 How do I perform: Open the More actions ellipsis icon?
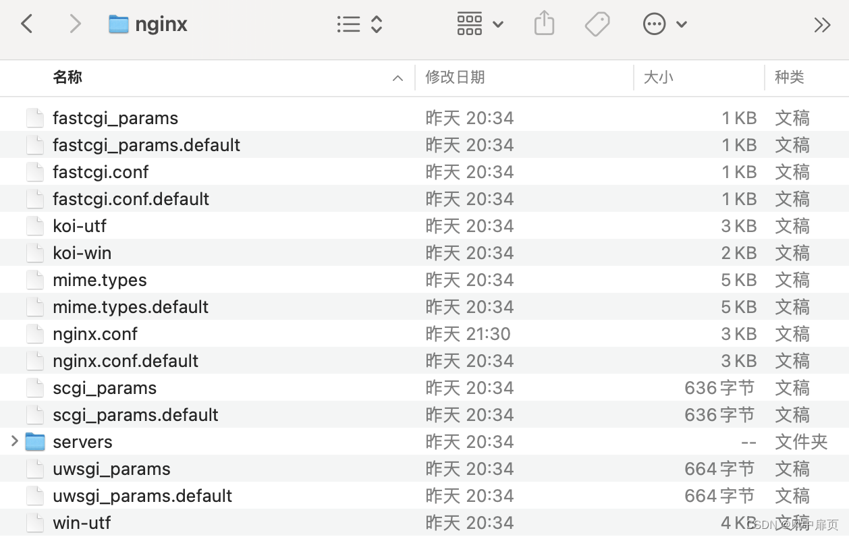[x=654, y=24]
